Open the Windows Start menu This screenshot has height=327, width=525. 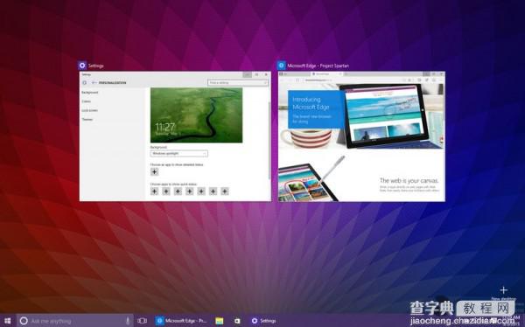(x=7, y=321)
